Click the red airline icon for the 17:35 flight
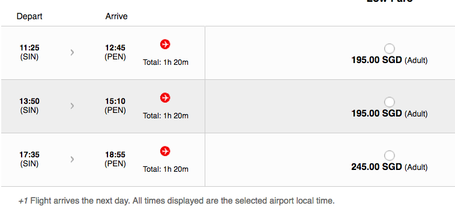 (x=165, y=151)
